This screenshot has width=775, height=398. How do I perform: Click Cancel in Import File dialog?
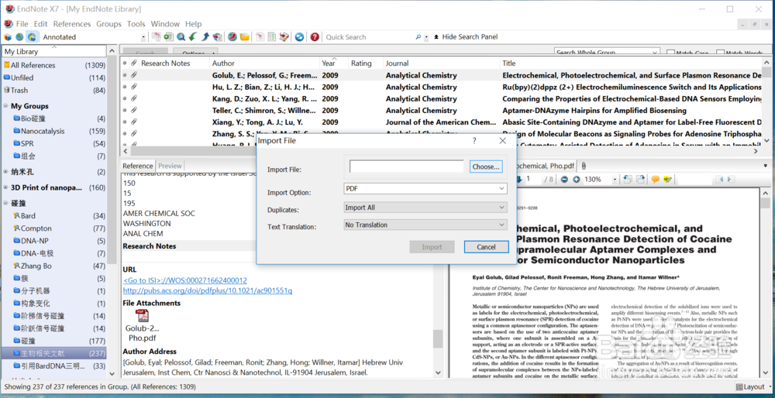tap(487, 247)
